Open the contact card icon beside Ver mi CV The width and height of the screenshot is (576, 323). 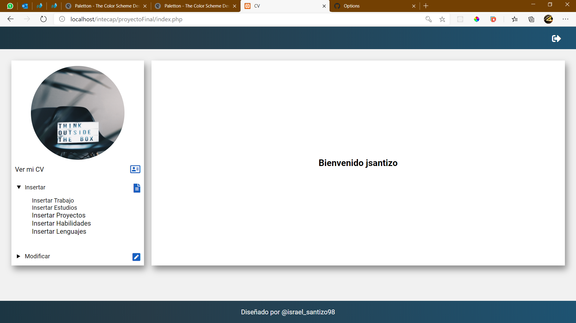[x=135, y=169]
